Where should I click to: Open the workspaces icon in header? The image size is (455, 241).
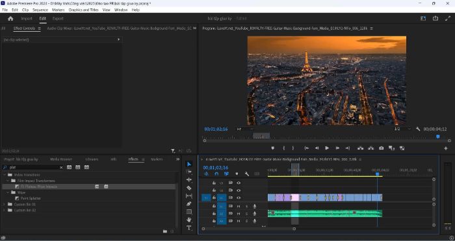click(x=423, y=19)
